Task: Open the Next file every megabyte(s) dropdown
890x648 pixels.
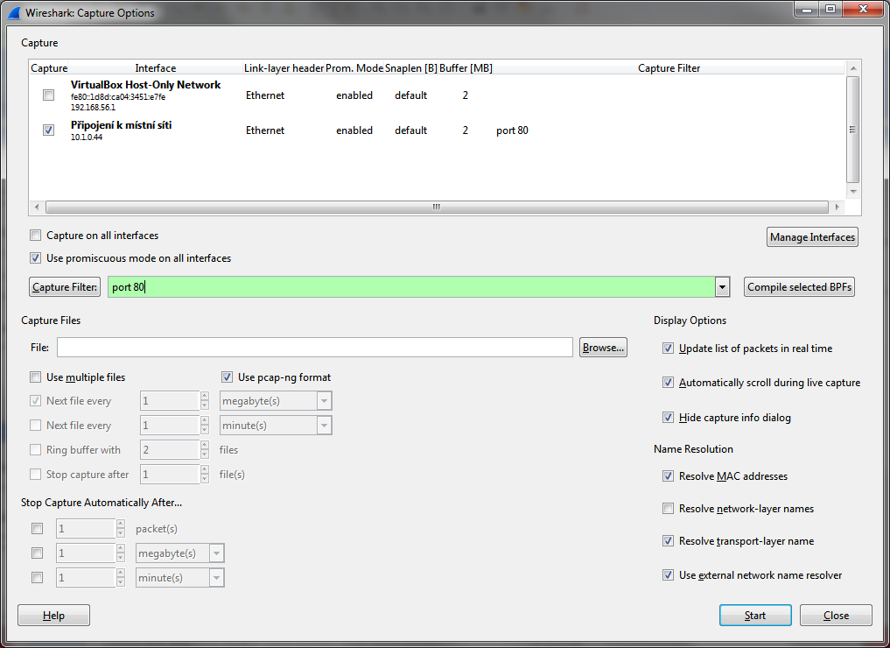Action: click(x=324, y=401)
